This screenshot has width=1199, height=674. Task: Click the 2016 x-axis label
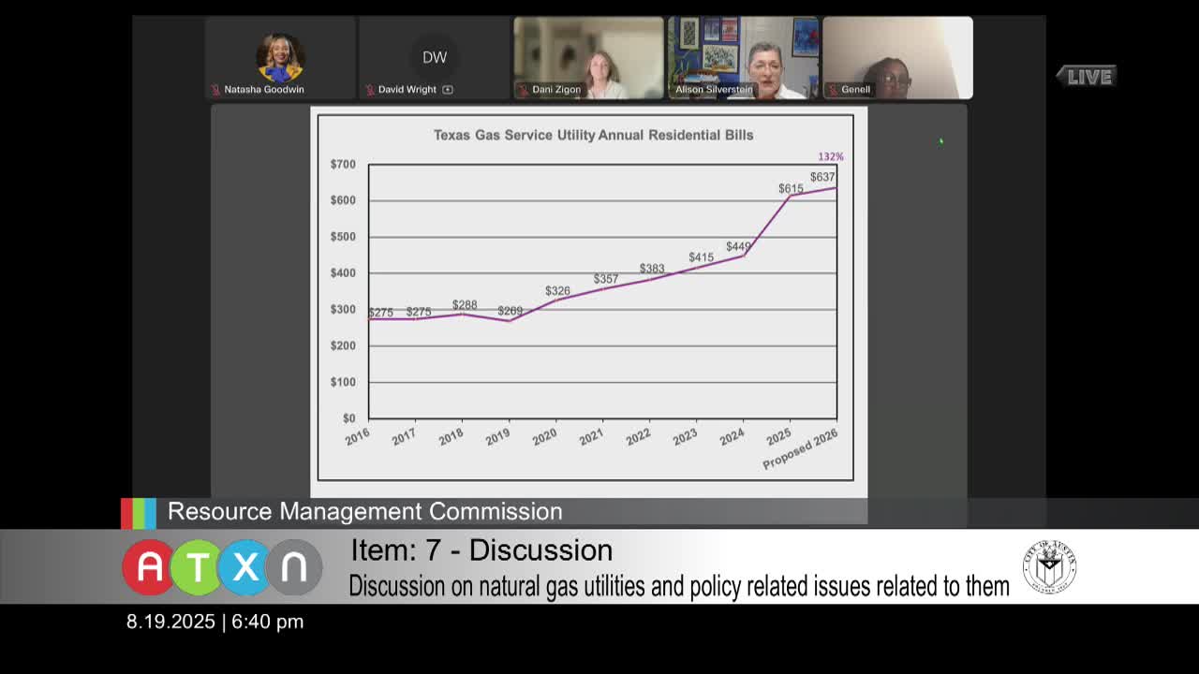(x=357, y=436)
